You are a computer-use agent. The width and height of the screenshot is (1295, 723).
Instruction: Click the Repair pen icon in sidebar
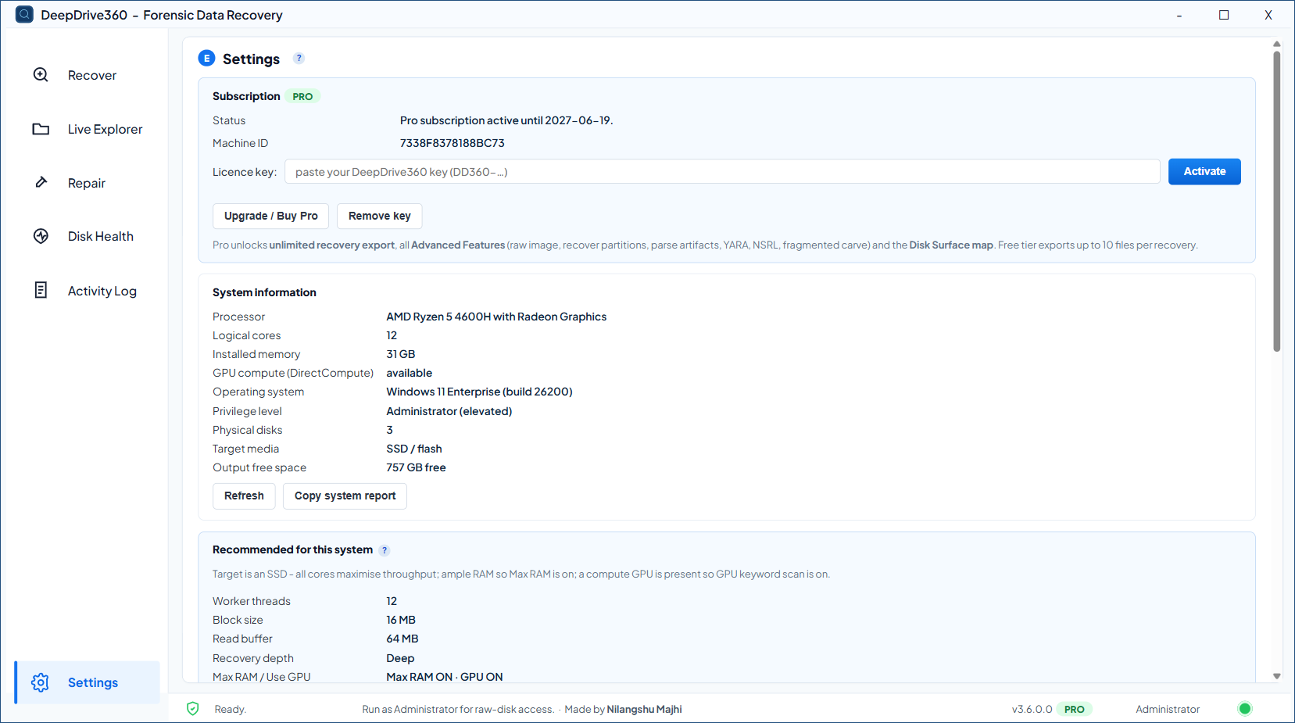41,182
